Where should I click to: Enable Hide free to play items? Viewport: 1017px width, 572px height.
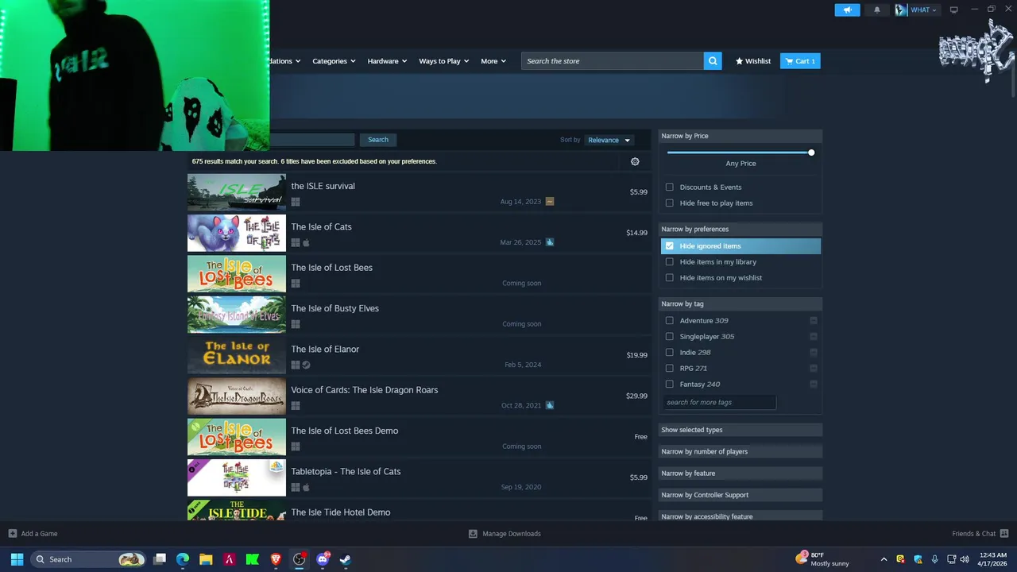[670, 203]
